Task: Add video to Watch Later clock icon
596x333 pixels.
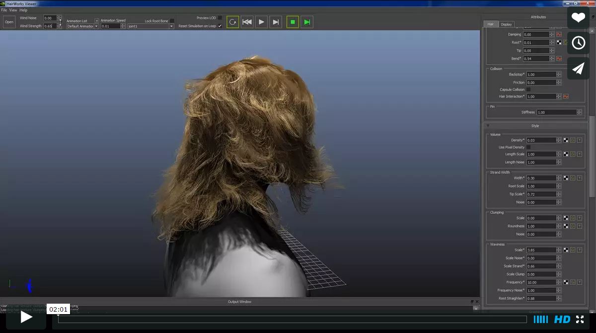Action: coord(578,43)
